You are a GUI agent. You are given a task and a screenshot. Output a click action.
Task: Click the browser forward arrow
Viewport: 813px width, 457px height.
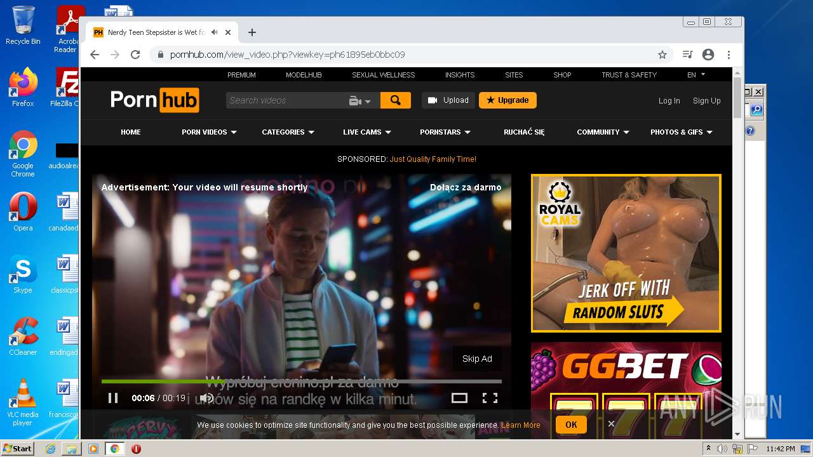pos(115,55)
